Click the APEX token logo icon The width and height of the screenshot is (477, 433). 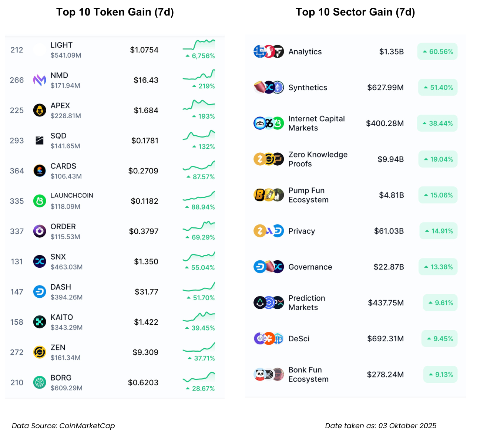(40, 110)
